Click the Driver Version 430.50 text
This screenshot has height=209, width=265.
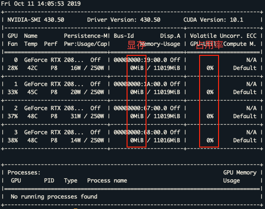(x=124, y=20)
